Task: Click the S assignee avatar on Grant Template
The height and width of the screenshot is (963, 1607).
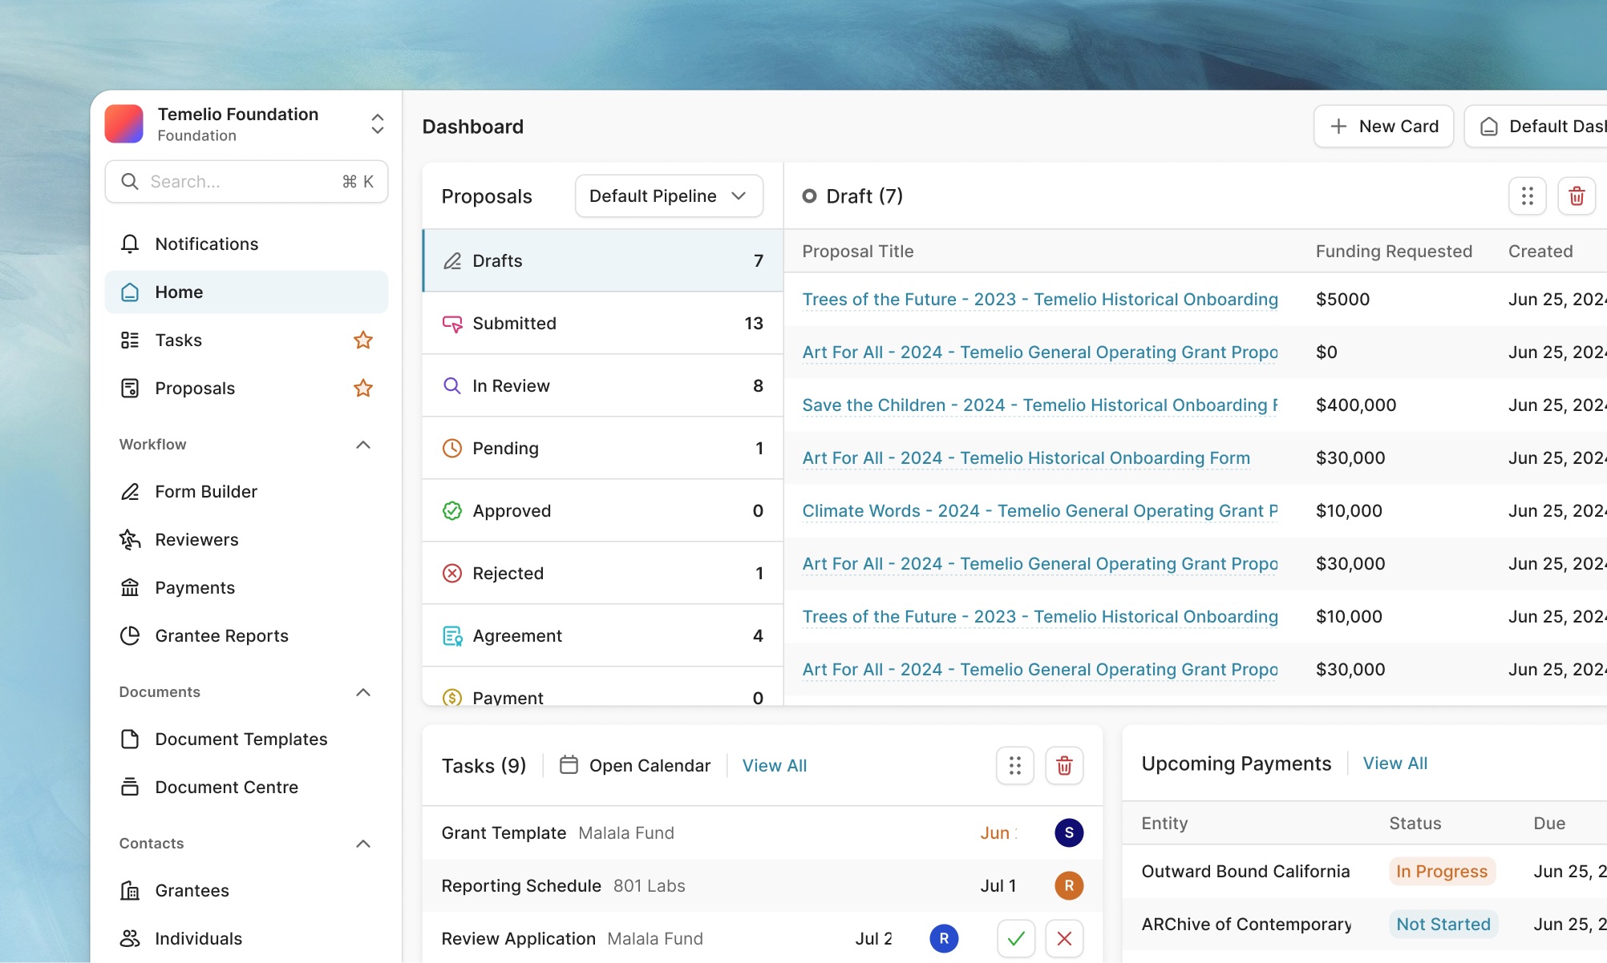Action: point(1068,833)
